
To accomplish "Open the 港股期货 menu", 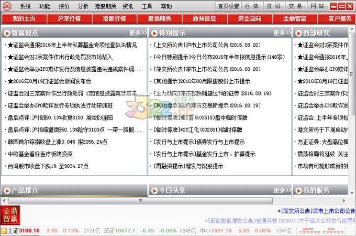I will click(105, 6).
